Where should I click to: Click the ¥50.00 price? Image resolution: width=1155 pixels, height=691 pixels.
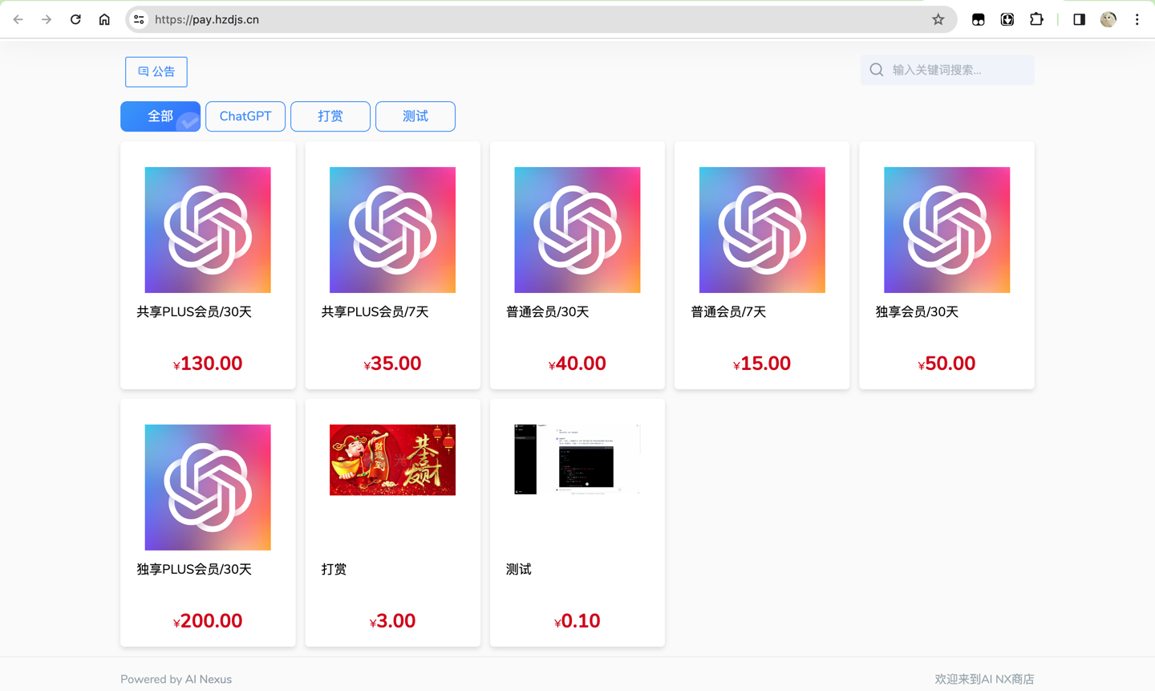946,364
